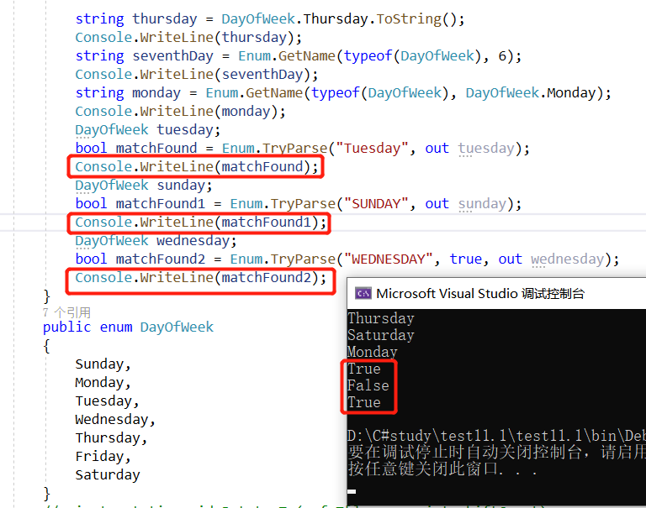Click the enum member "Monday,"
The width and height of the screenshot is (646, 508).
pyautogui.click(x=103, y=383)
